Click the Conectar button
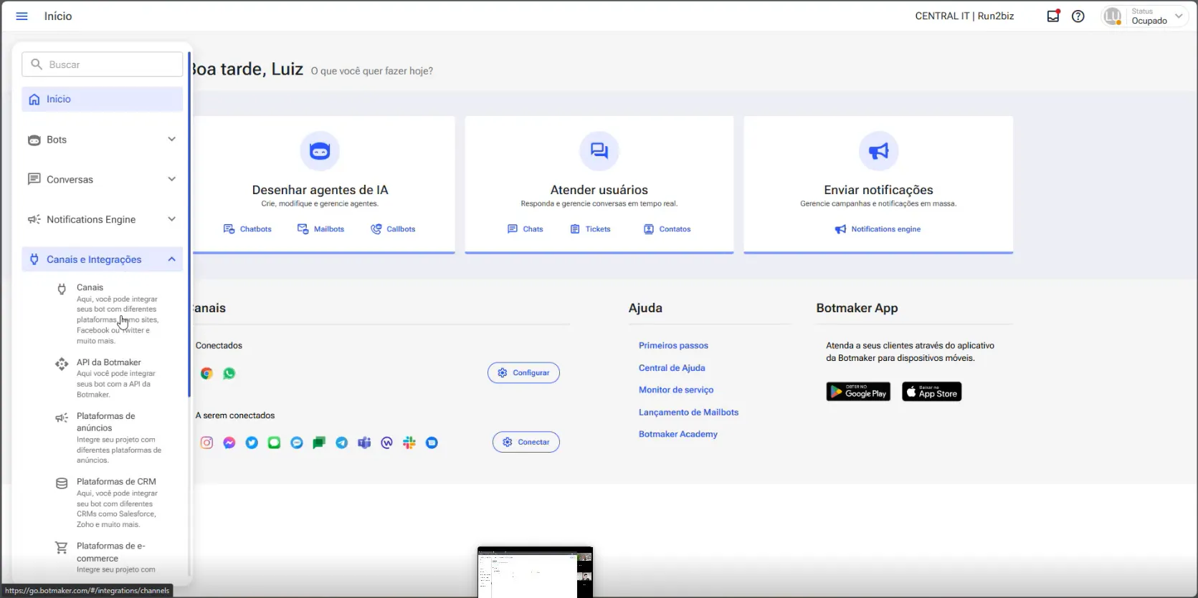This screenshot has height=598, width=1198. tap(526, 442)
